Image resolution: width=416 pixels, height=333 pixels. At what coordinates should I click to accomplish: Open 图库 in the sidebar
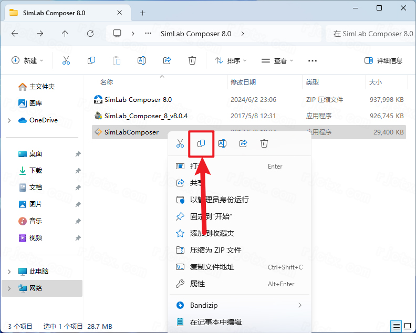[x=30, y=103]
